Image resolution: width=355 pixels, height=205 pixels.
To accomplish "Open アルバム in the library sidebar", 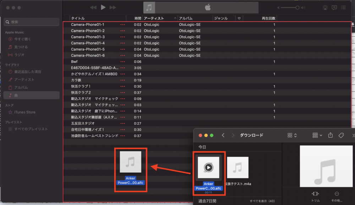I will pos(21,87).
